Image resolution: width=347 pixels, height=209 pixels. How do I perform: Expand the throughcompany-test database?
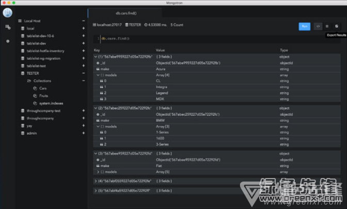coord(84,110)
